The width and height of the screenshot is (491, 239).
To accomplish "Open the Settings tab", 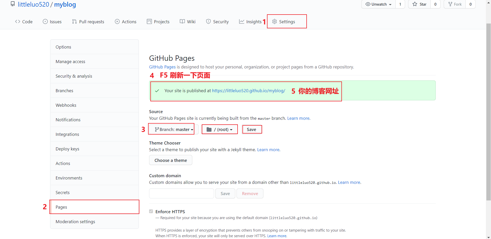I will (x=284, y=22).
